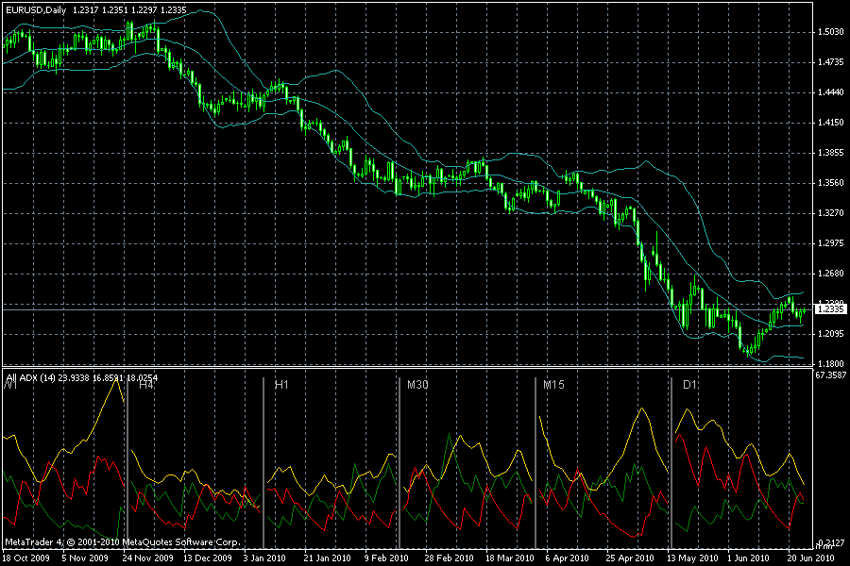This screenshot has width=850, height=566.
Task: Click the M15 timeframe label in ADX panel
Action: tap(553, 385)
